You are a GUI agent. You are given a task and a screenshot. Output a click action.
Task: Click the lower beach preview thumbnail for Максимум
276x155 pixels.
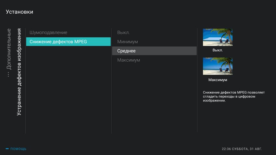[218, 66]
